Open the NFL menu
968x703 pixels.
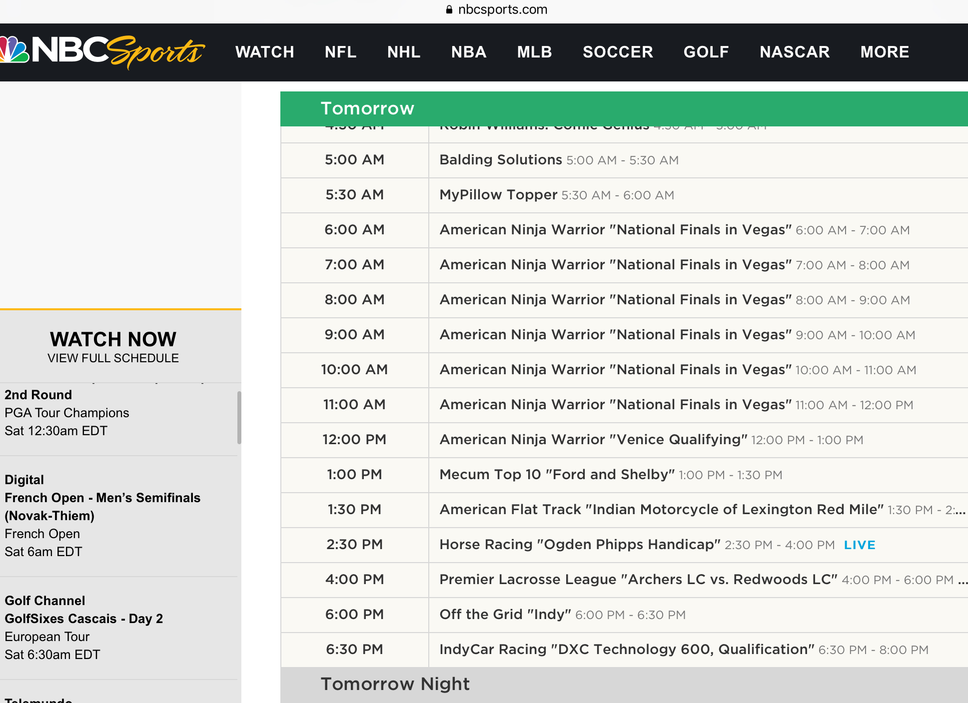point(341,52)
